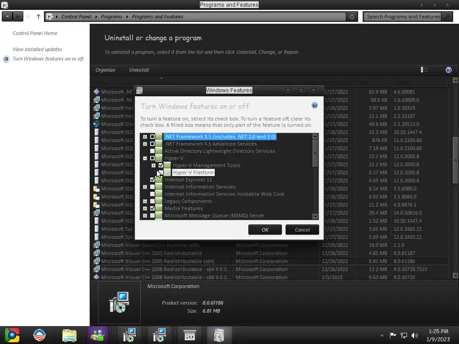Open help in Windows Features dialog
This screenshot has height=344, width=459.
click(314, 105)
